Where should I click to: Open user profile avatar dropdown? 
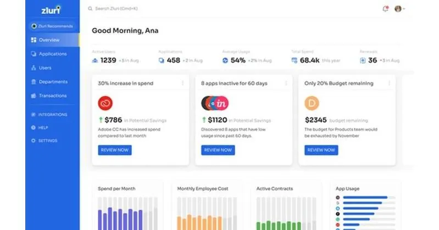point(399,9)
